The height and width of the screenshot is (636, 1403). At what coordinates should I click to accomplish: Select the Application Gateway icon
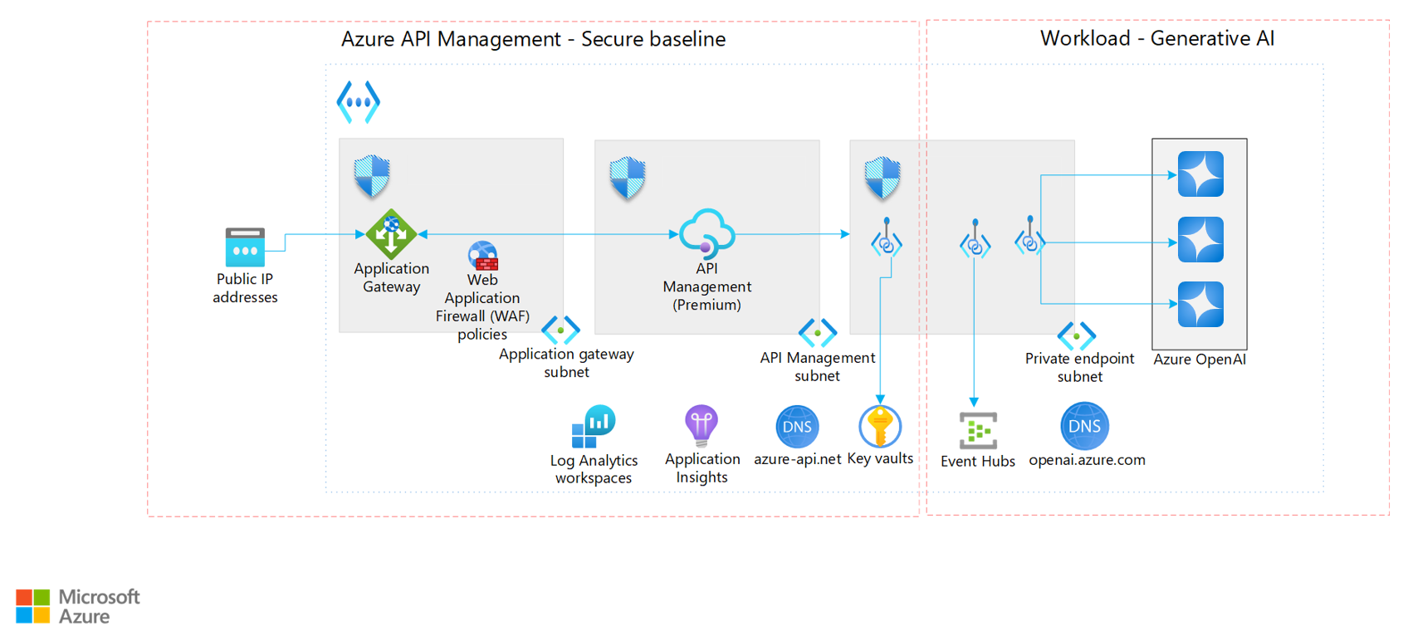coord(391,234)
